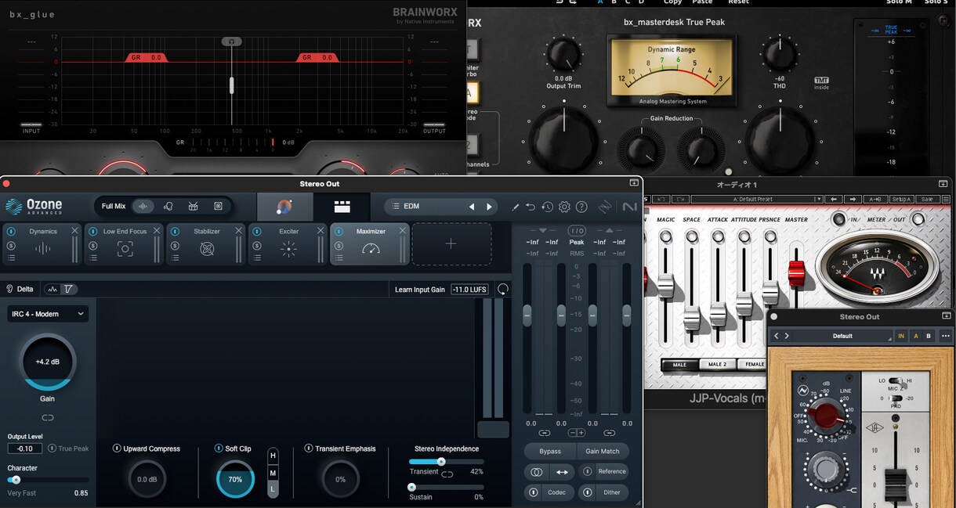Remove the Dynamics module with its X
Viewport: 956px width, 508px height.
(x=74, y=231)
